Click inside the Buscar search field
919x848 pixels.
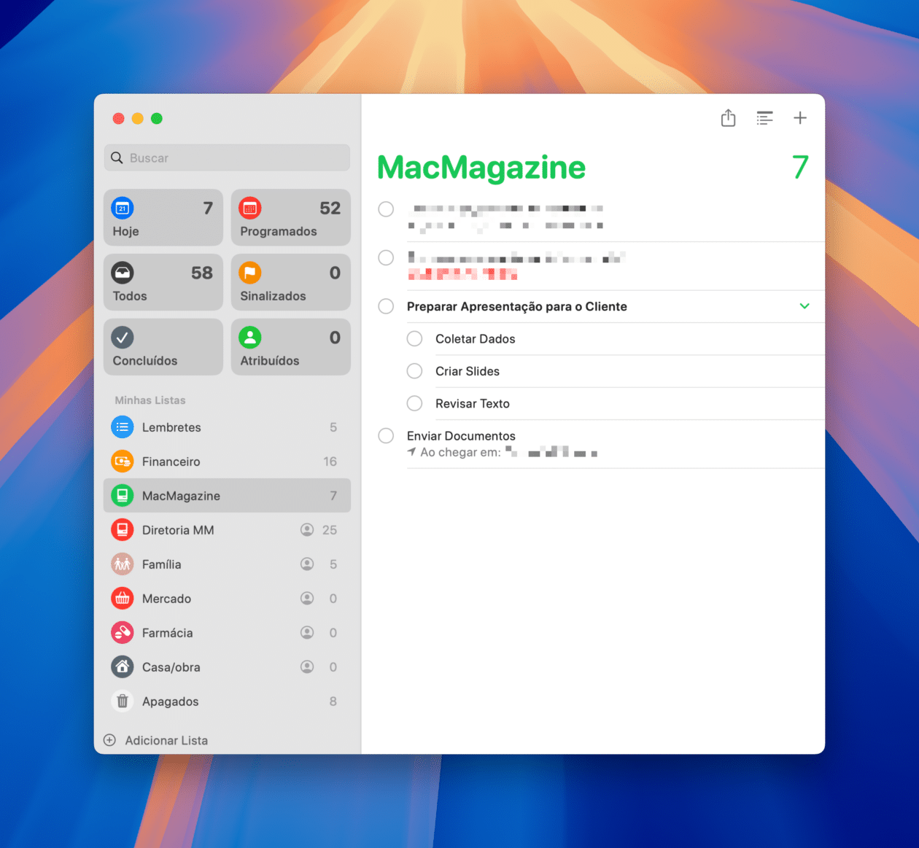pos(226,157)
